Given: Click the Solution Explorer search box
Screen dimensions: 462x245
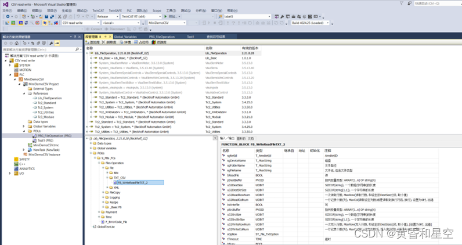Looking at the screenshot, I should tap(42, 49).
